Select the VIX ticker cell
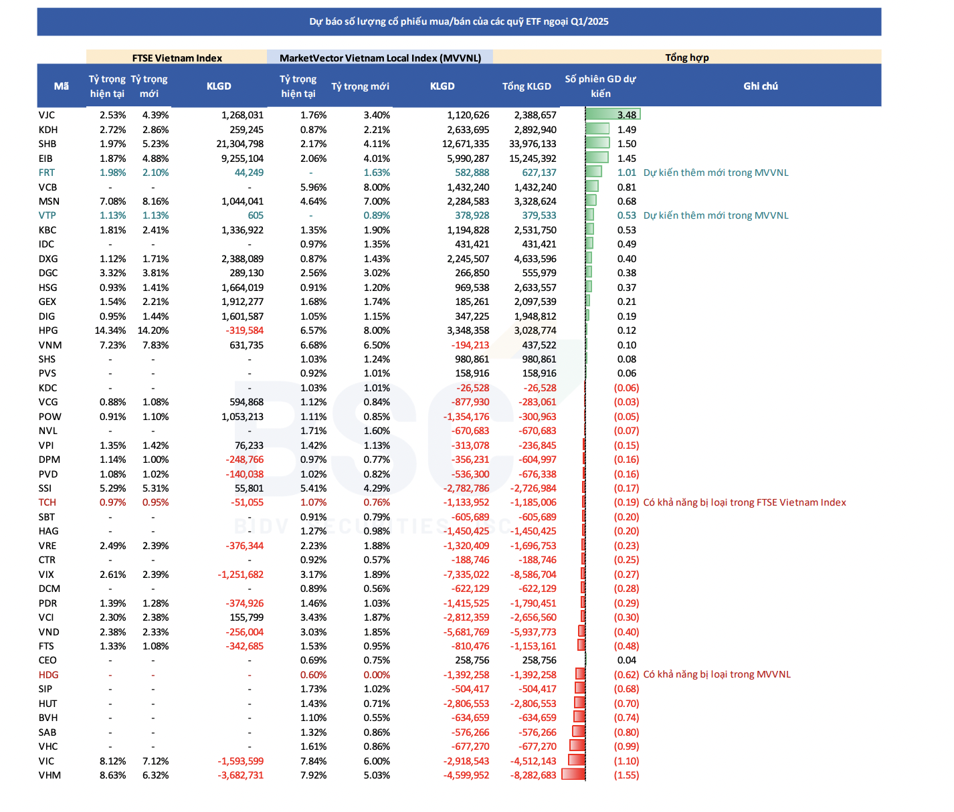The width and height of the screenshot is (954, 812). [46, 575]
